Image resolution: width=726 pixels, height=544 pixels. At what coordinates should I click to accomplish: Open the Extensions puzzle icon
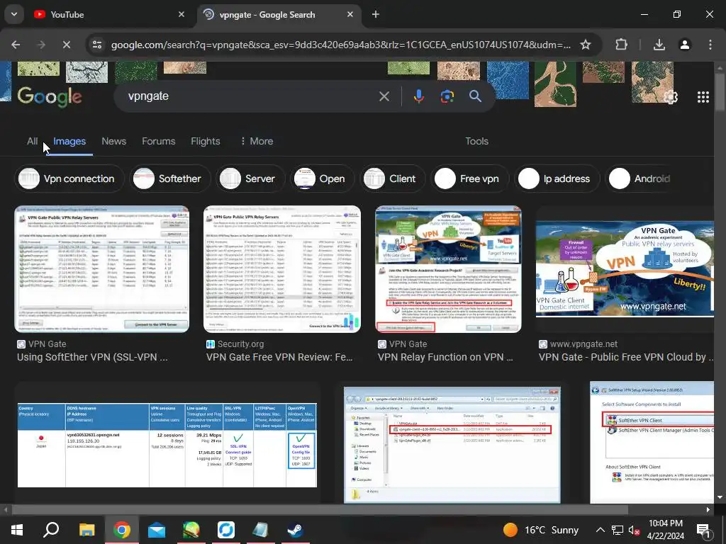click(x=621, y=45)
